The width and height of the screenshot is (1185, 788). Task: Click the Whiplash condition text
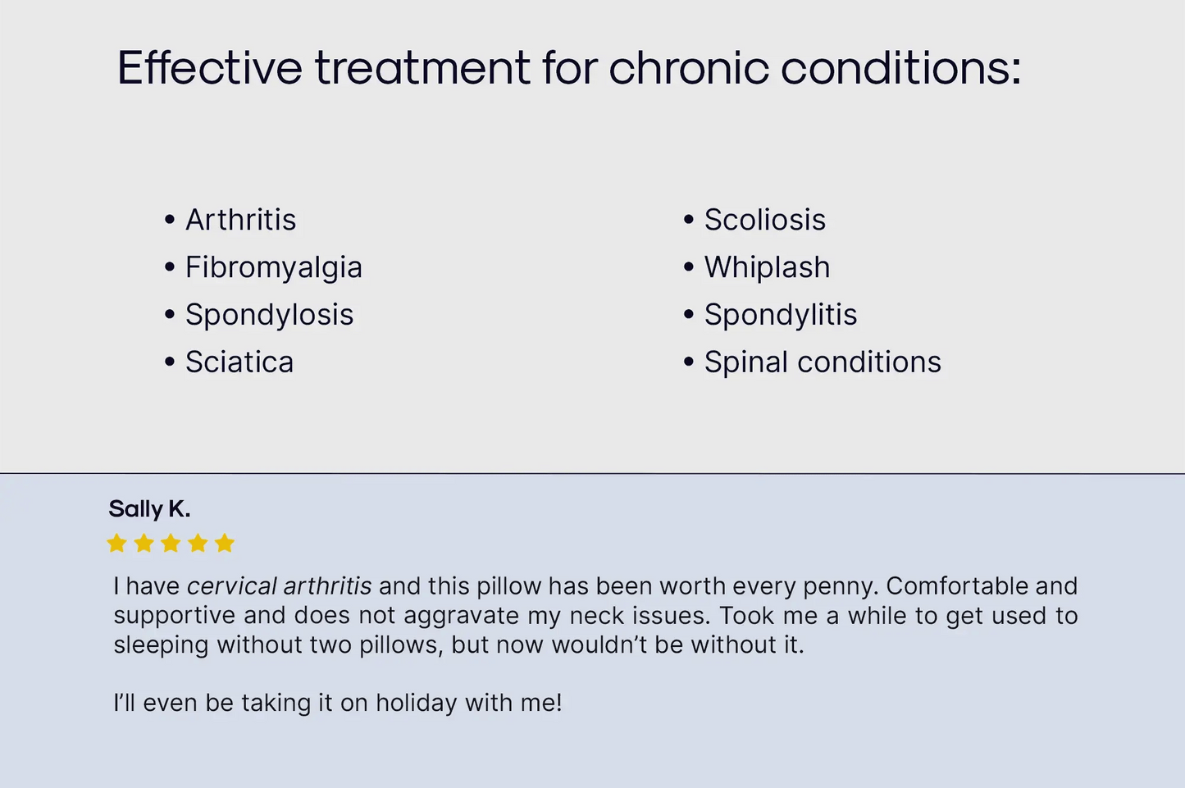[768, 268]
